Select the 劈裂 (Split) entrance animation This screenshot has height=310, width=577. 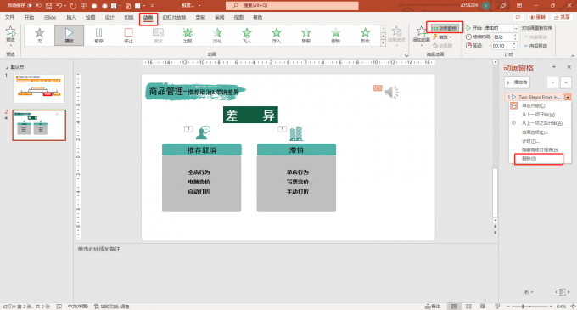(306, 36)
